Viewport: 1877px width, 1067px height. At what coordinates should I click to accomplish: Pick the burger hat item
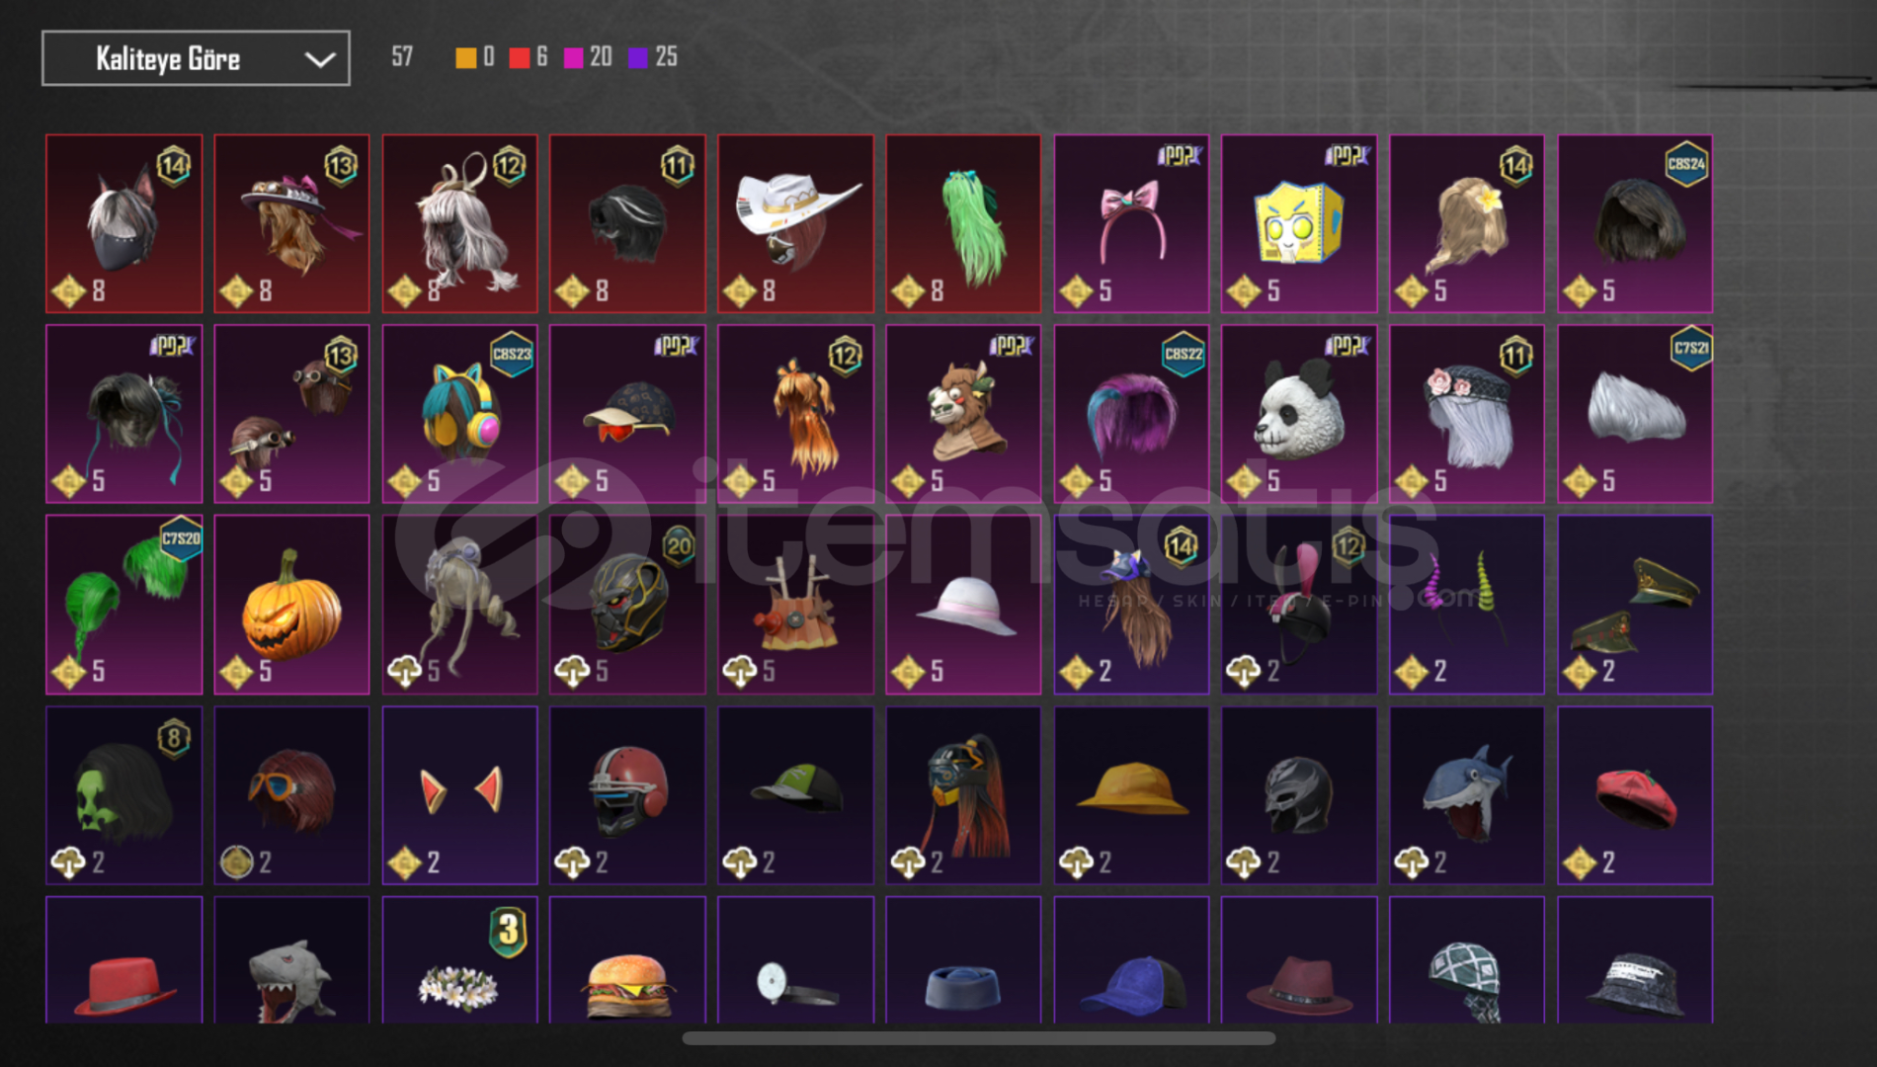627,960
